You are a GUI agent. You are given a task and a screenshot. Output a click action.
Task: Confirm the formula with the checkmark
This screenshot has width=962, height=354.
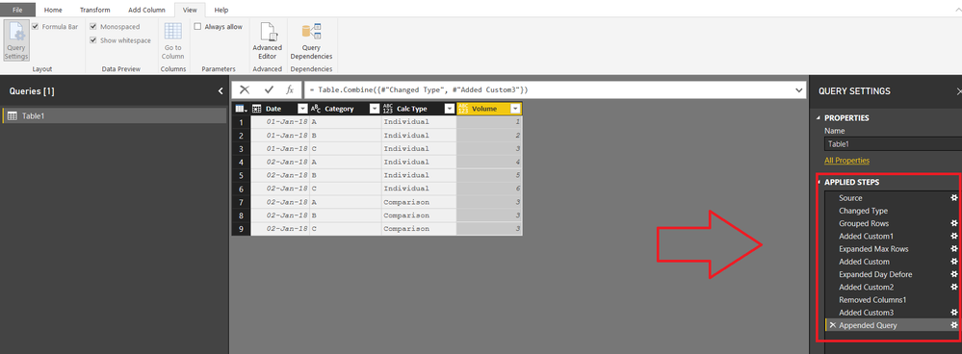point(268,89)
